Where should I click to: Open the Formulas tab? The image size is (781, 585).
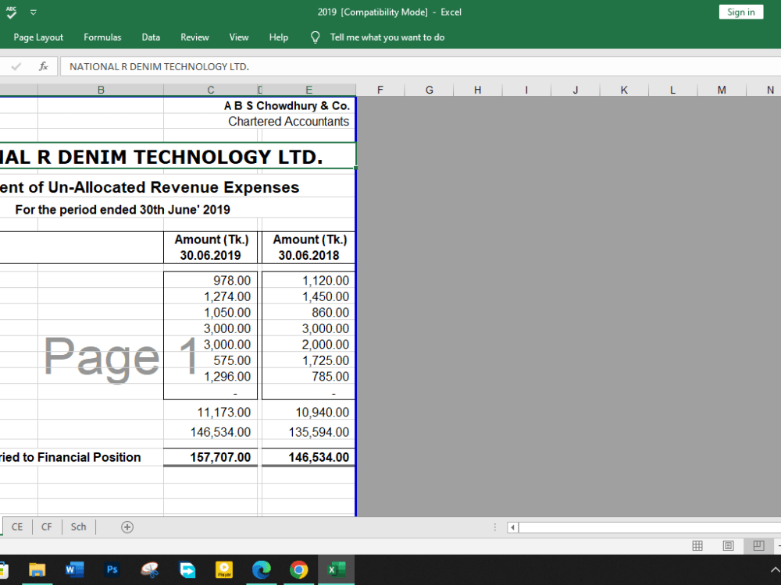click(102, 37)
